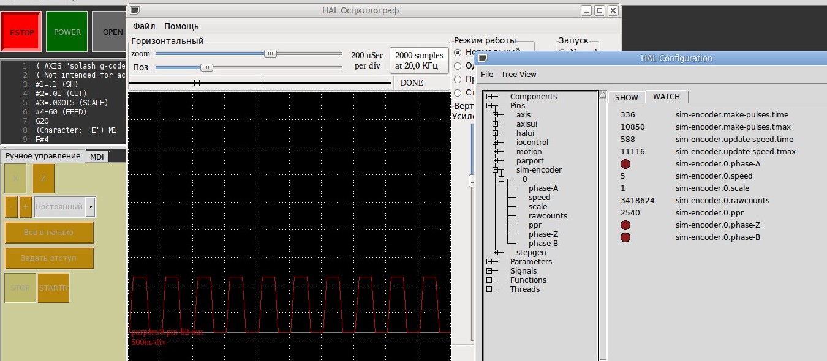Expand the Threads tree node
The height and width of the screenshot is (361, 827).
(489, 289)
